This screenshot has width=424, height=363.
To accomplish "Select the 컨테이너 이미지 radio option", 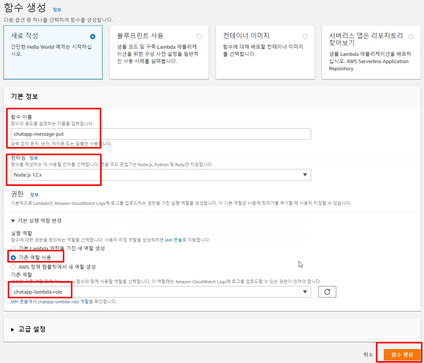I will [305, 36].
